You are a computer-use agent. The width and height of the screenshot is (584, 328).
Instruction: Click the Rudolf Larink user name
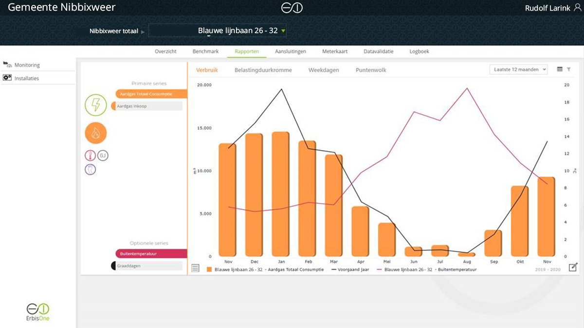(547, 8)
